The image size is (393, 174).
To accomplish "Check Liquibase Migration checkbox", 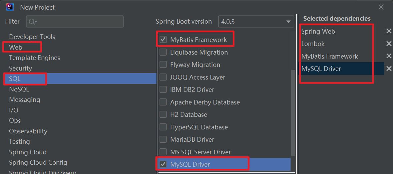I will 163,52.
